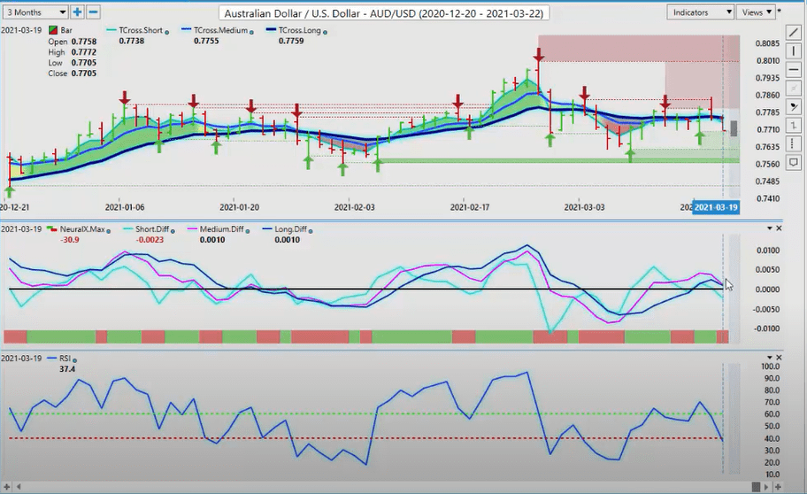Open the RSI panel options arrow

[x=770, y=357]
